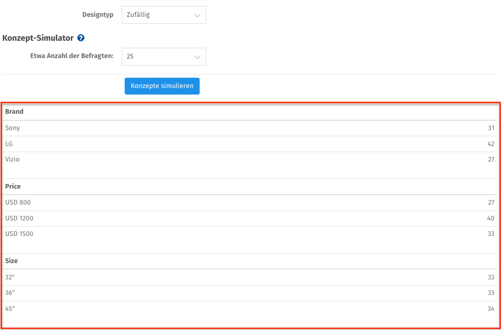Click the Price section header
Screen dimensions: 501x330
point(13,186)
